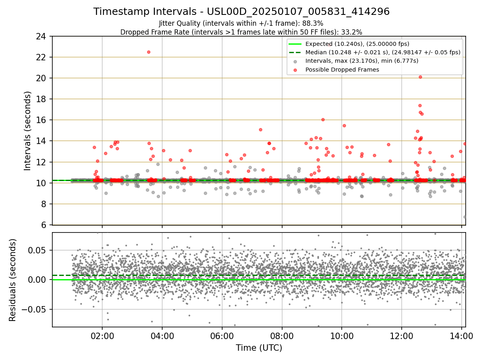Click the '14:00' x-axis tick label
Image resolution: width=483 pixels, height=362 pixels.
[462, 336]
